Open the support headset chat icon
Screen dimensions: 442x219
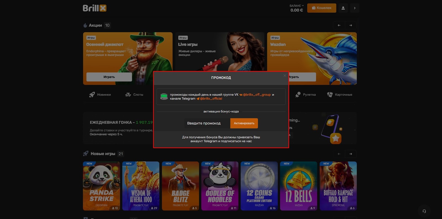point(424,211)
